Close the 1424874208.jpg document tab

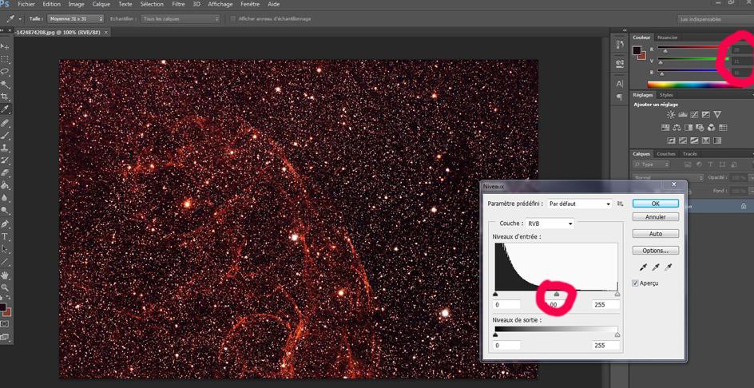(106, 32)
